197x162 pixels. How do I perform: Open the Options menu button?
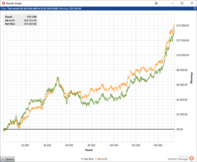point(8,159)
